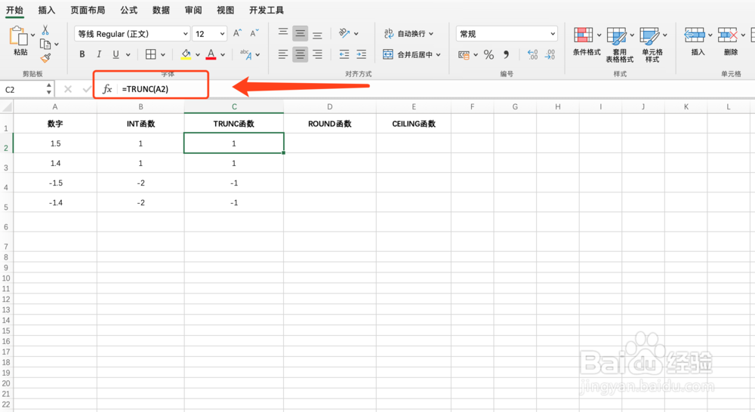Apply the yellow fill color
Image resolution: width=755 pixels, height=412 pixels.
[x=186, y=54]
